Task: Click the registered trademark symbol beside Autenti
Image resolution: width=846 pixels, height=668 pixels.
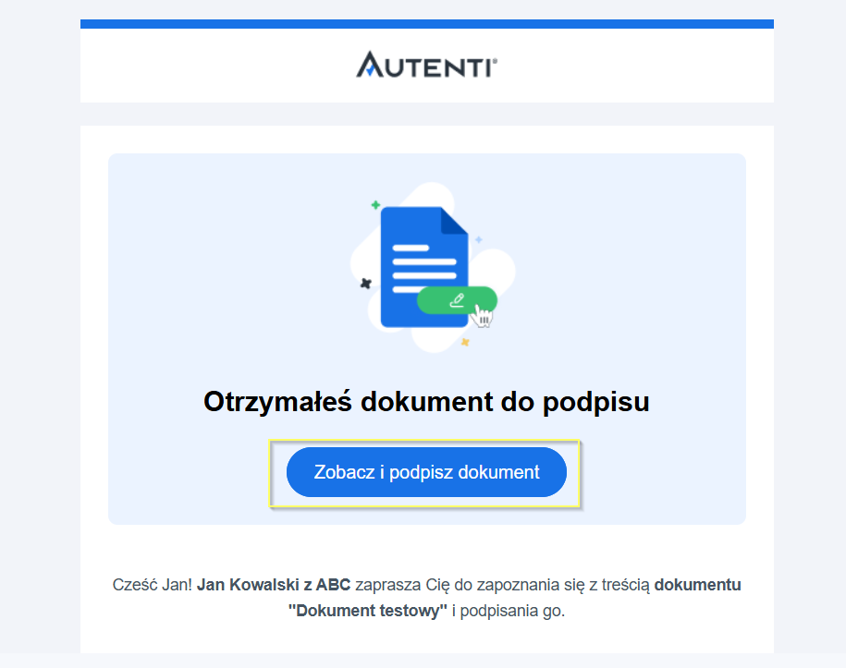Action: tap(495, 62)
